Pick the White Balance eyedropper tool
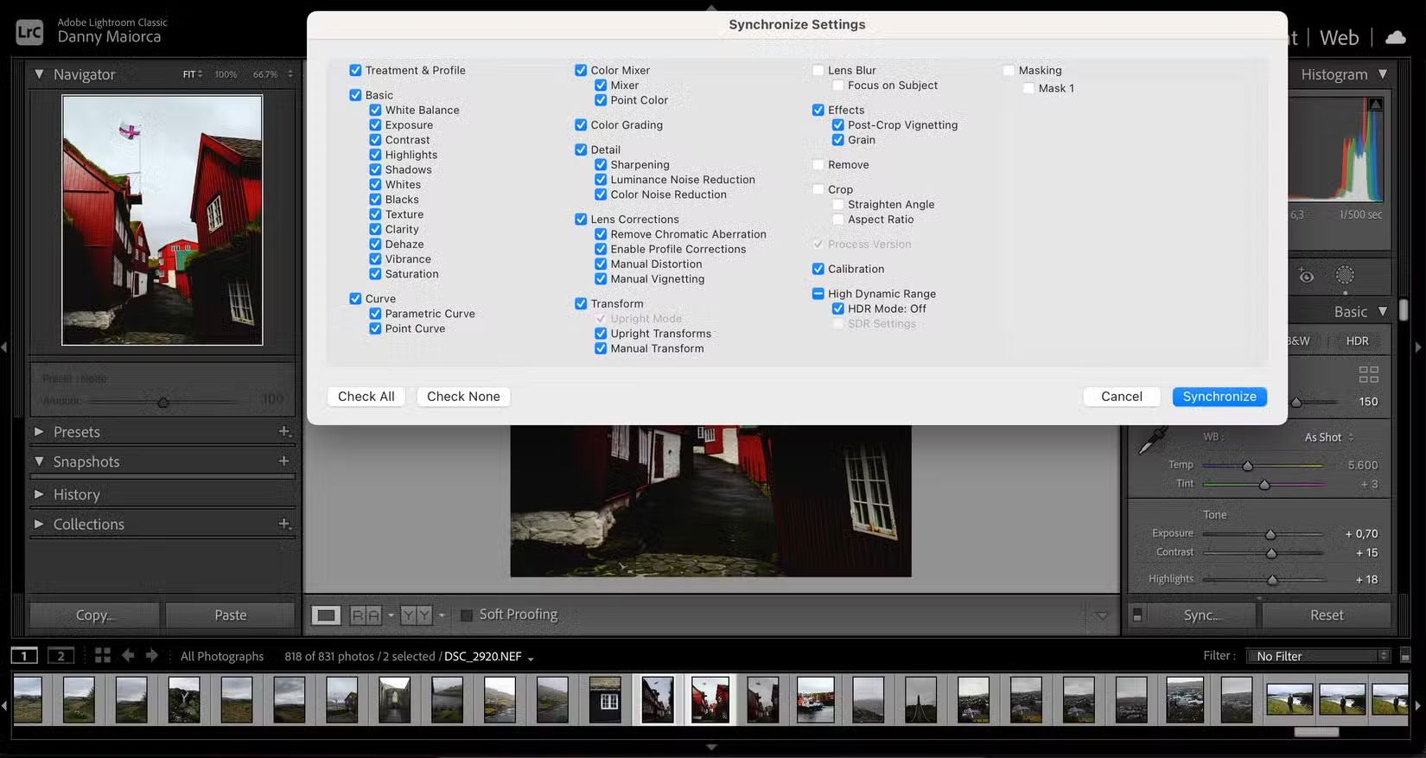1426x758 pixels. pos(1152,441)
